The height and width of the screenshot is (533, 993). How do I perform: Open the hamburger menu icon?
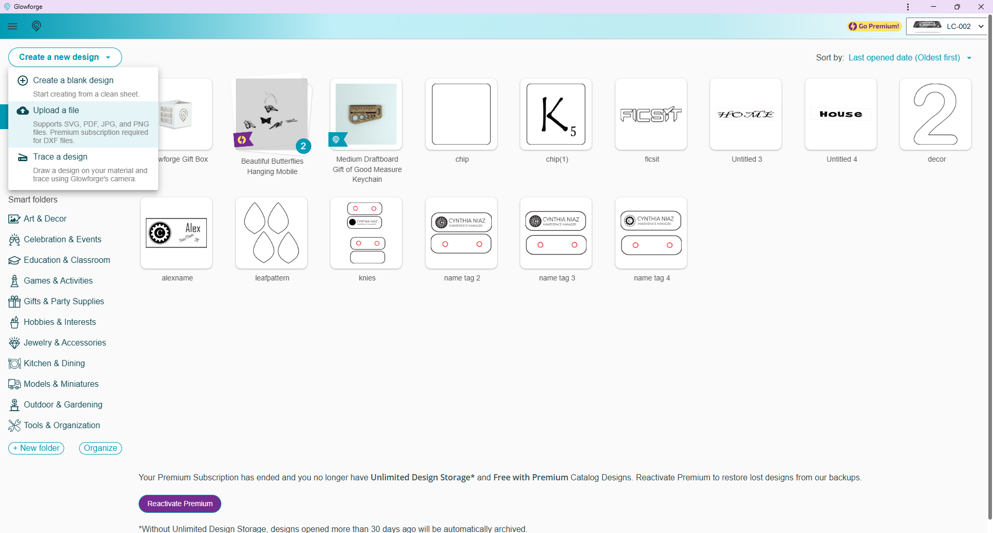12,26
